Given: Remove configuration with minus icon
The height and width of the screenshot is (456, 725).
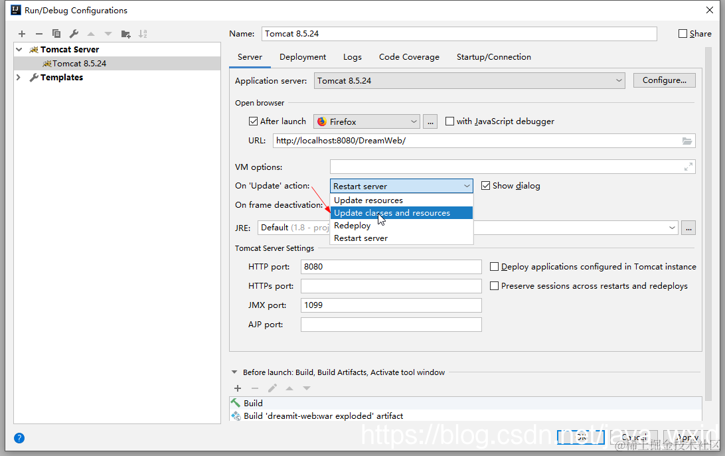Looking at the screenshot, I should [x=39, y=34].
